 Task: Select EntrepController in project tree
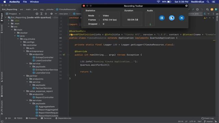pos(43,57)
